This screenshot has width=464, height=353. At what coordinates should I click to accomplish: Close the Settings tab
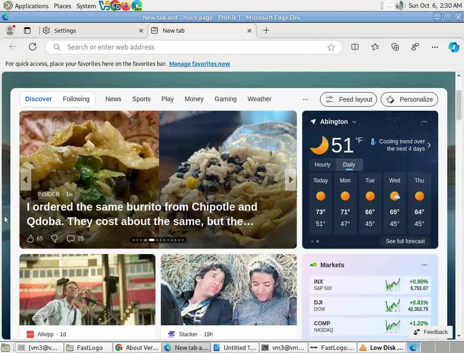pyautogui.click(x=141, y=30)
